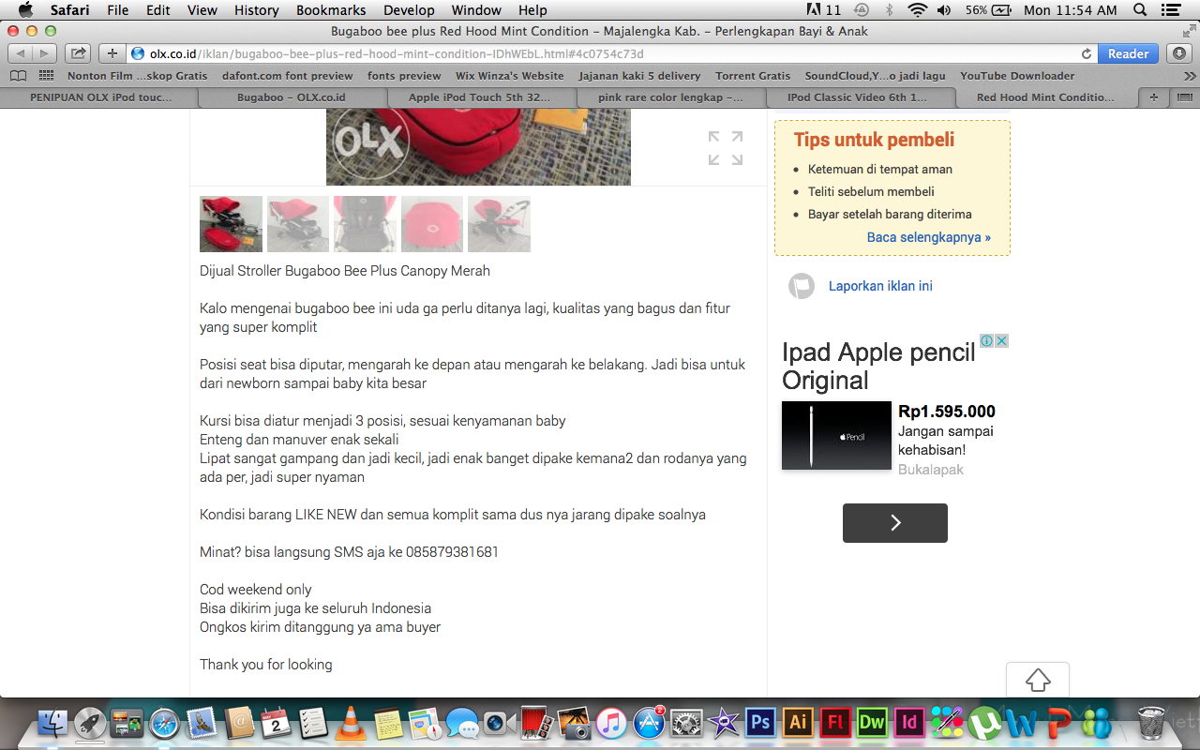Open the App Store dock icon

coord(649,723)
